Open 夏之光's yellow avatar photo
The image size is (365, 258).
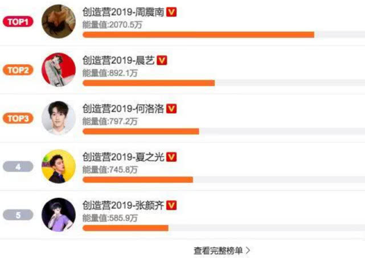[x=59, y=167]
